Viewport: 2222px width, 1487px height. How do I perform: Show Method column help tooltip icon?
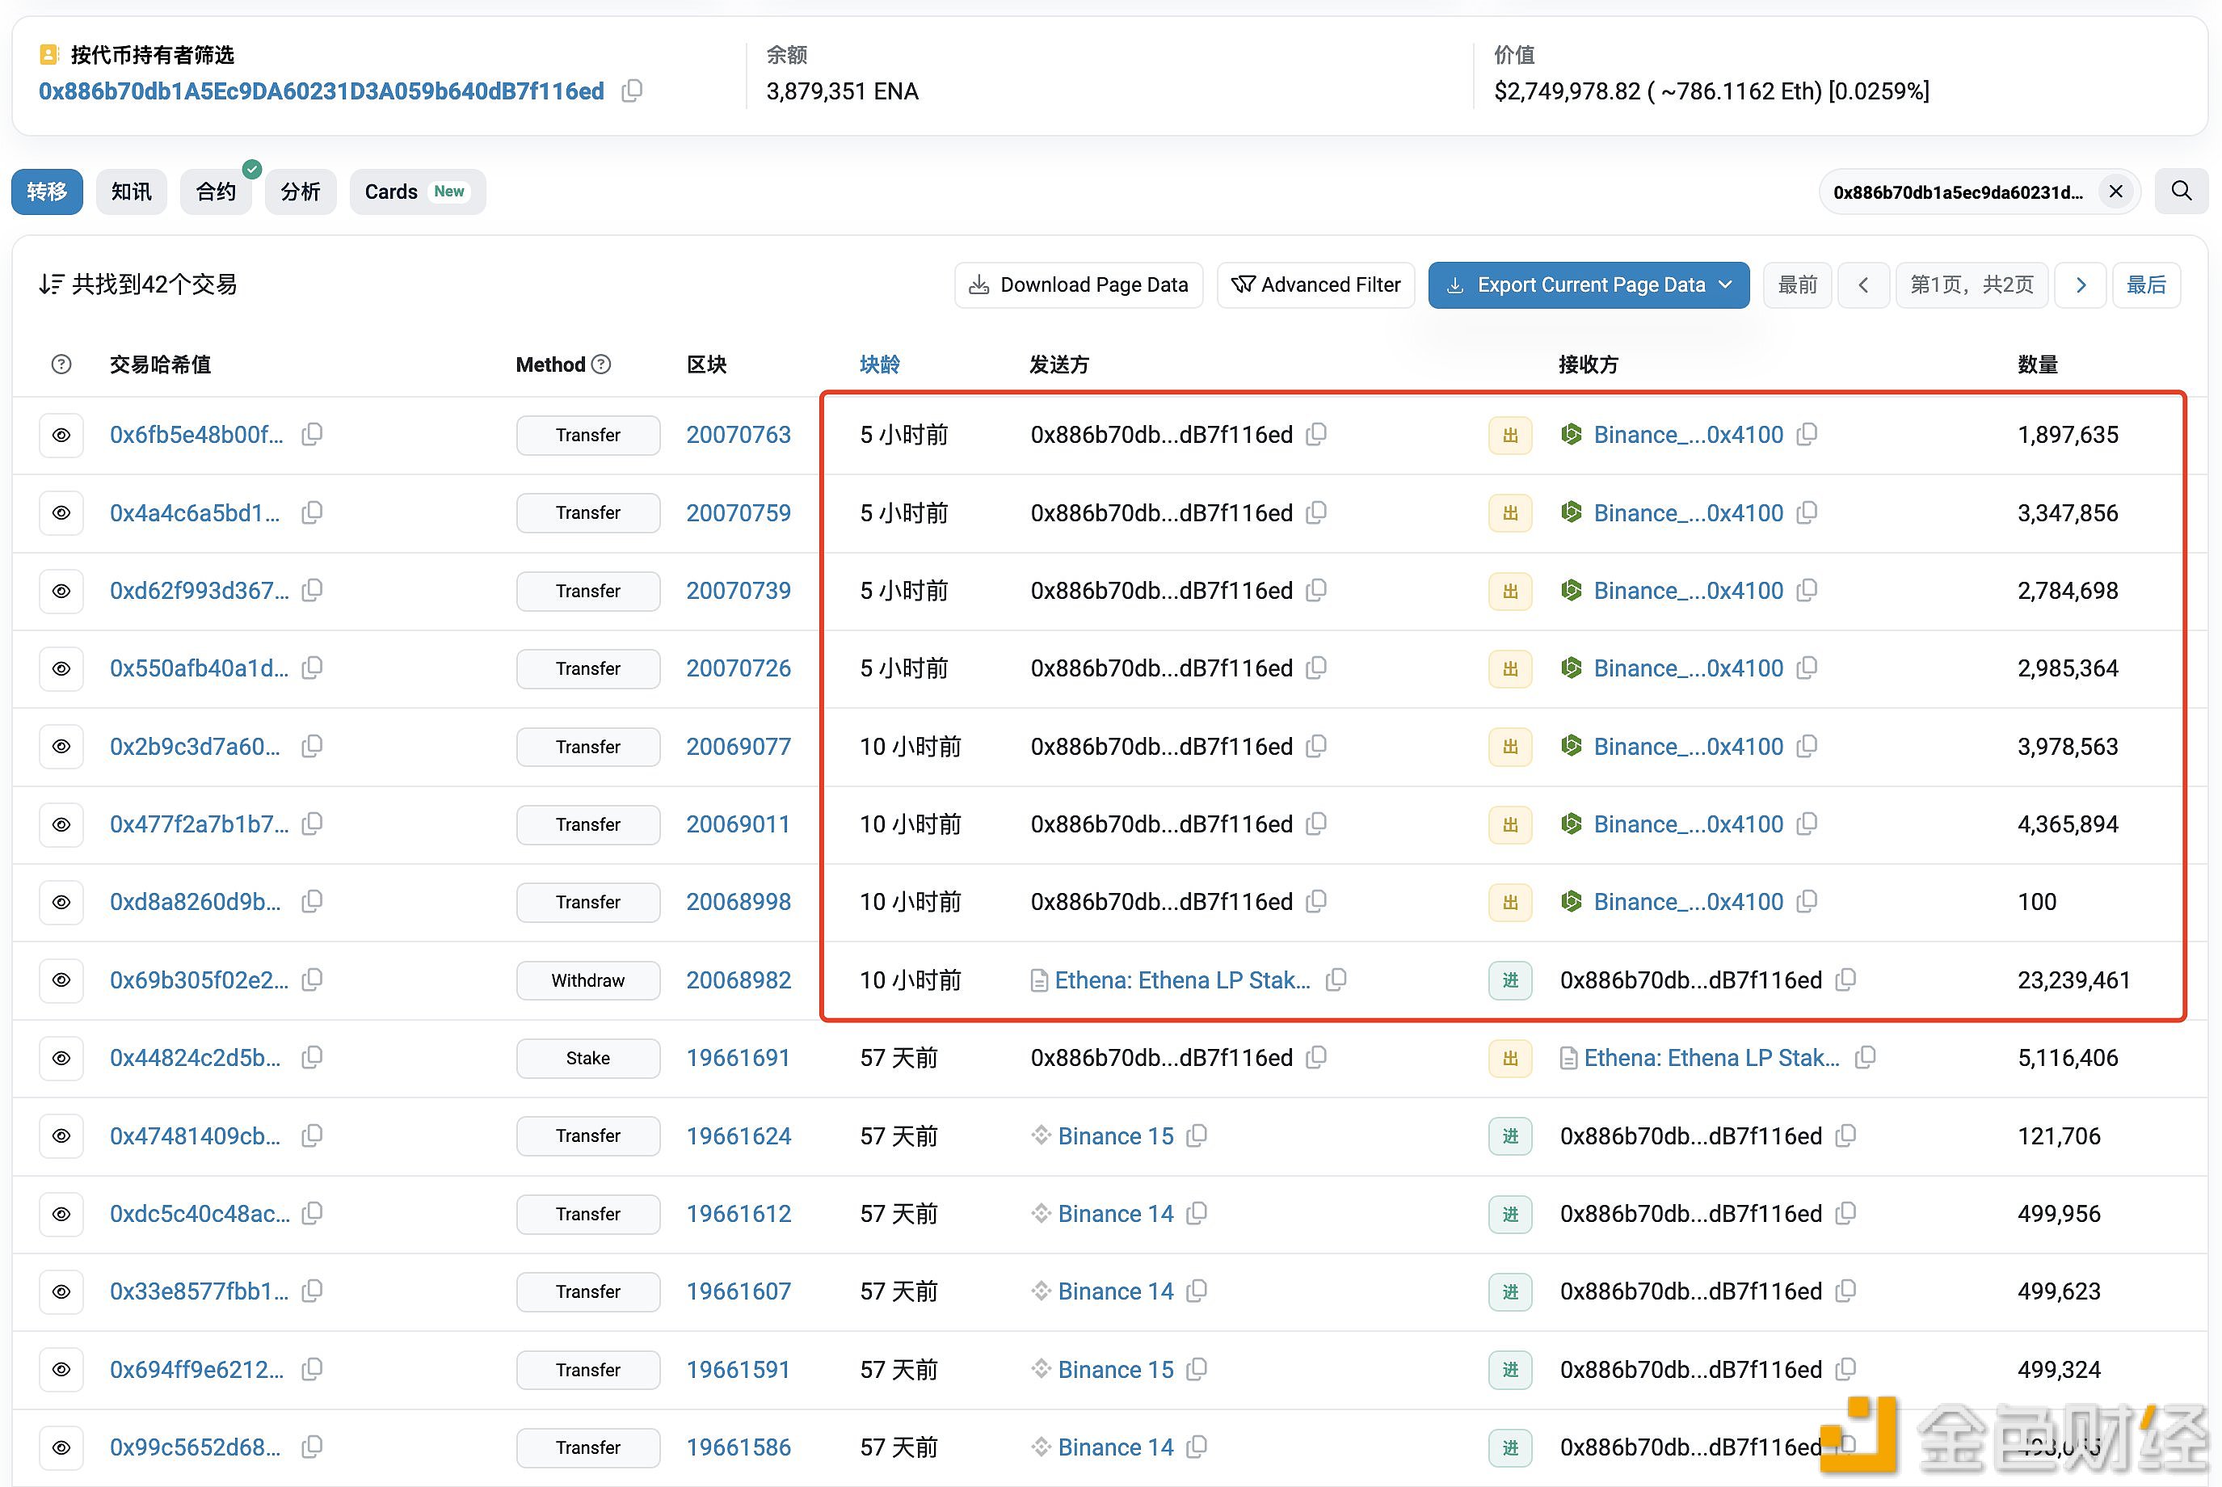click(601, 364)
